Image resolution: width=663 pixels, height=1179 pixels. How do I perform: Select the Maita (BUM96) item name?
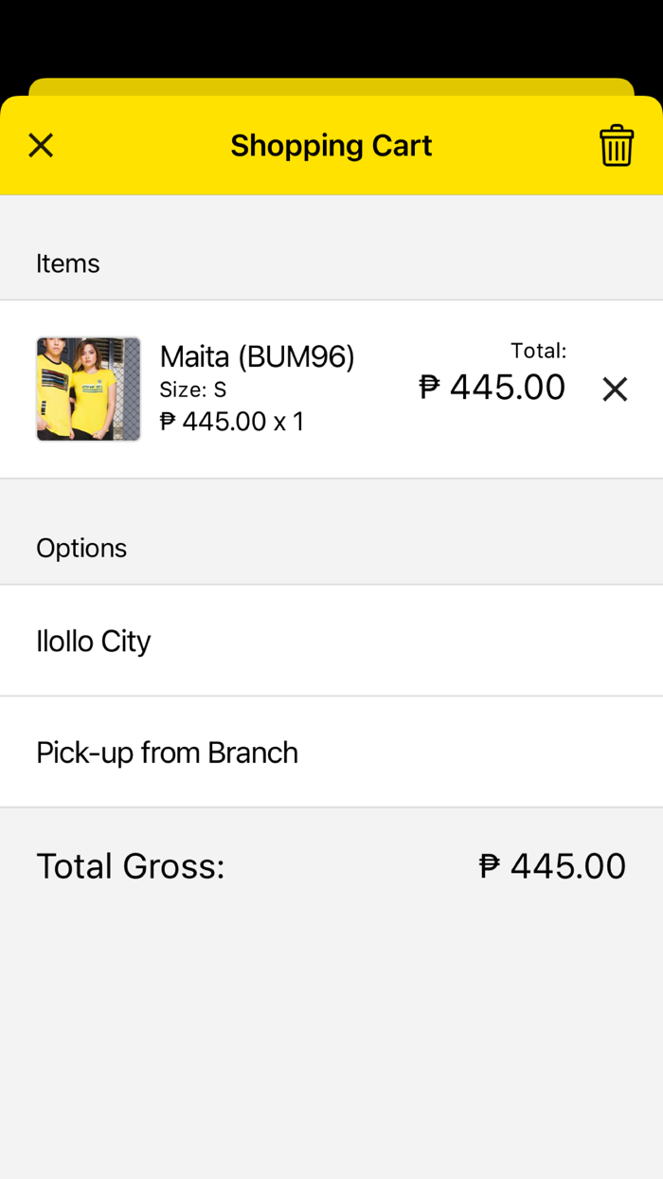[257, 356]
